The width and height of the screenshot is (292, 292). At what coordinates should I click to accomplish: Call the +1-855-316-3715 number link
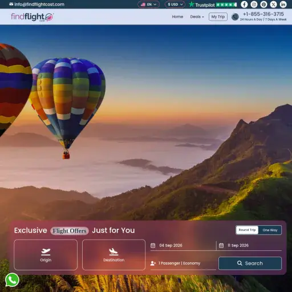263,14
